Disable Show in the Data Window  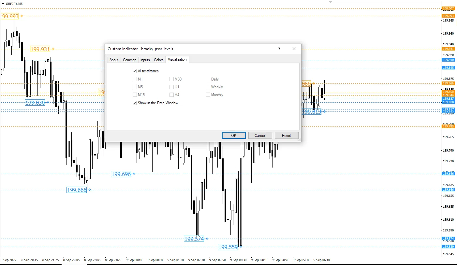[x=135, y=103]
